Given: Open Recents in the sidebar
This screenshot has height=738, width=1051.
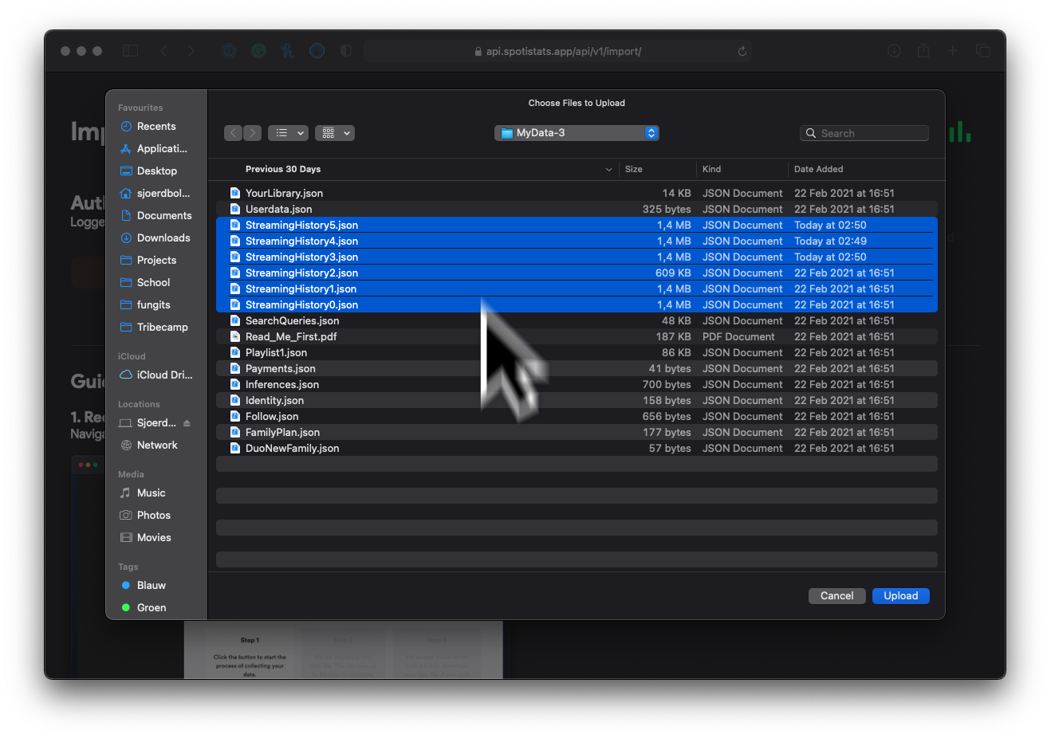Looking at the screenshot, I should [x=155, y=127].
